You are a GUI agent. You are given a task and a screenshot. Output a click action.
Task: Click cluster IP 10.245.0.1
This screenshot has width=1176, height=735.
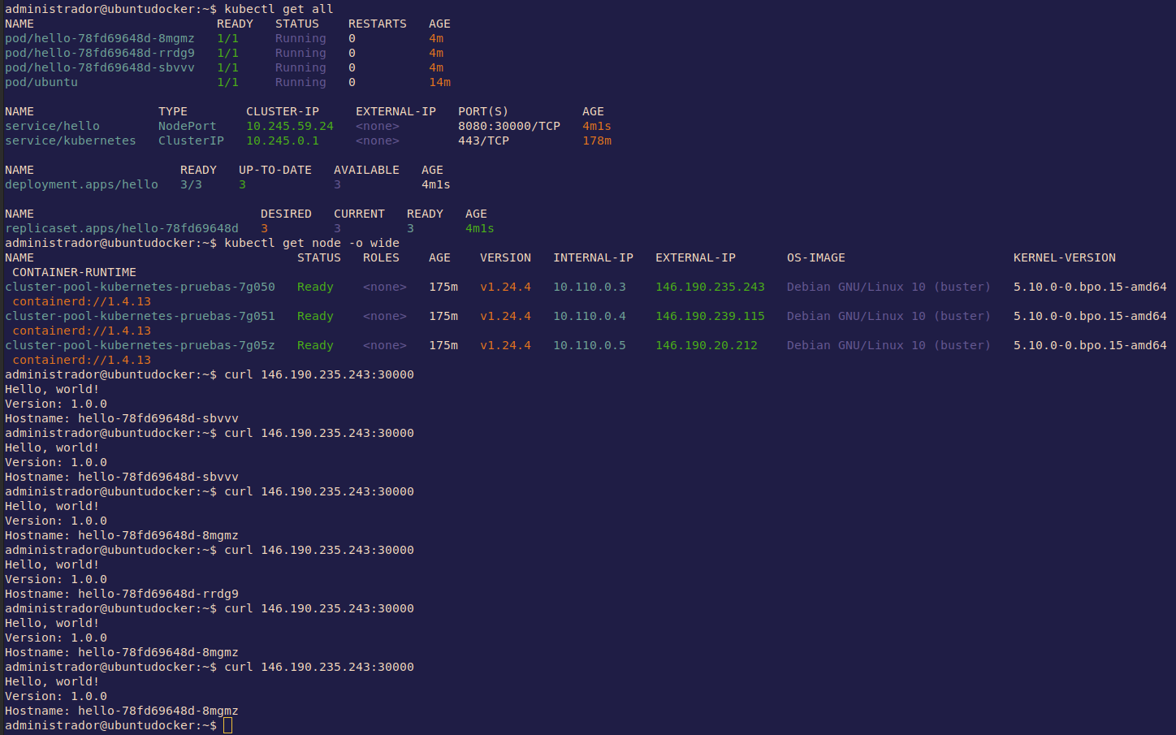[282, 141]
